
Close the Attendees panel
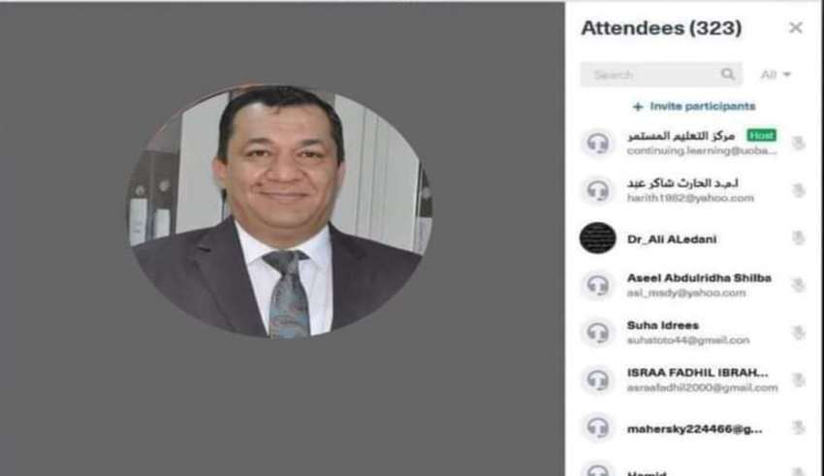[x=796, y=27]
